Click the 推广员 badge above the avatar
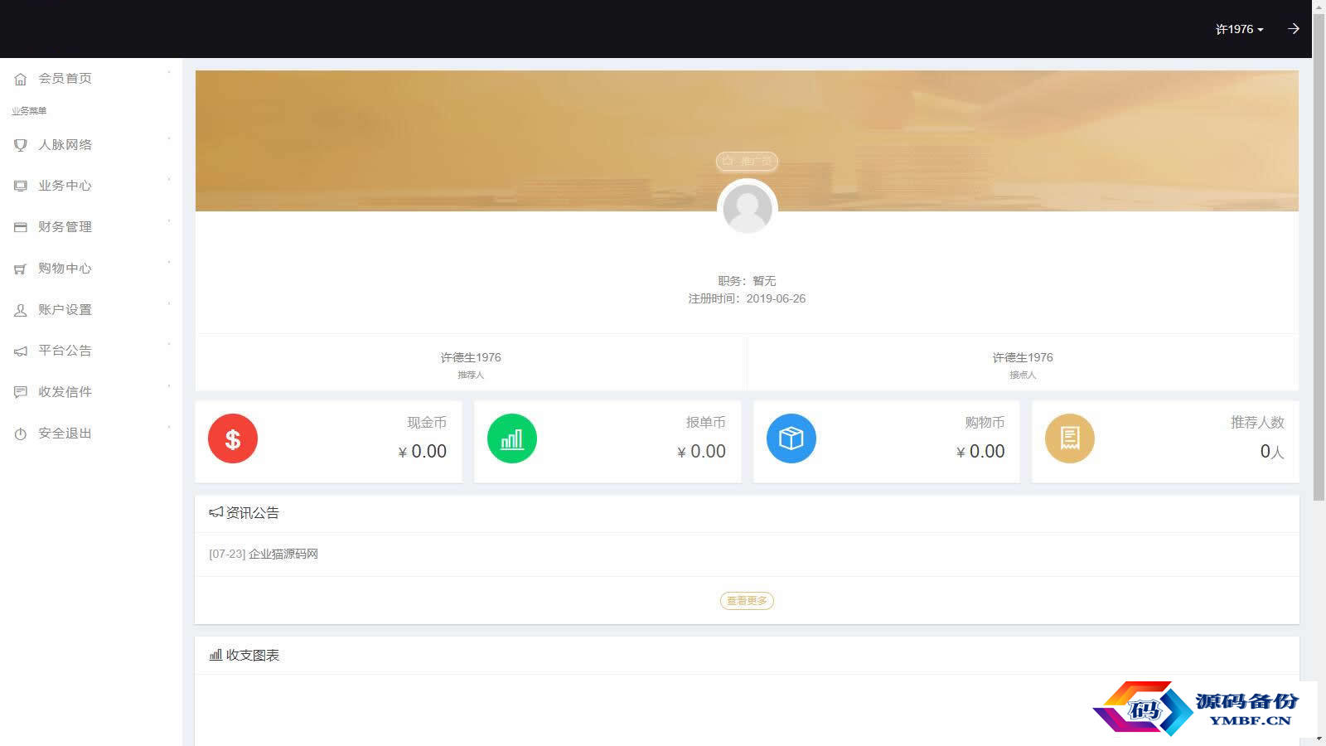1326x746 pixels. [x=747, y=161]
